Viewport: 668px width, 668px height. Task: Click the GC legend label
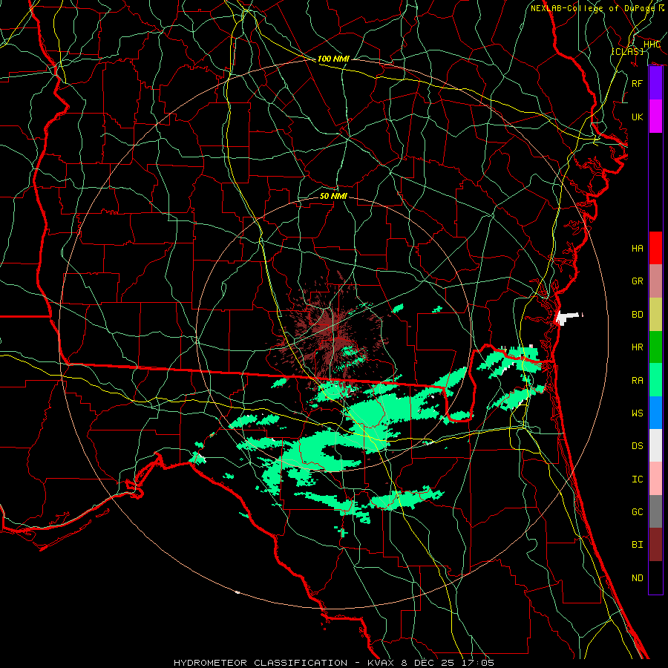point(637,511)
